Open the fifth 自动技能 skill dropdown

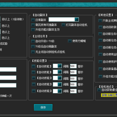click(59, 91)
